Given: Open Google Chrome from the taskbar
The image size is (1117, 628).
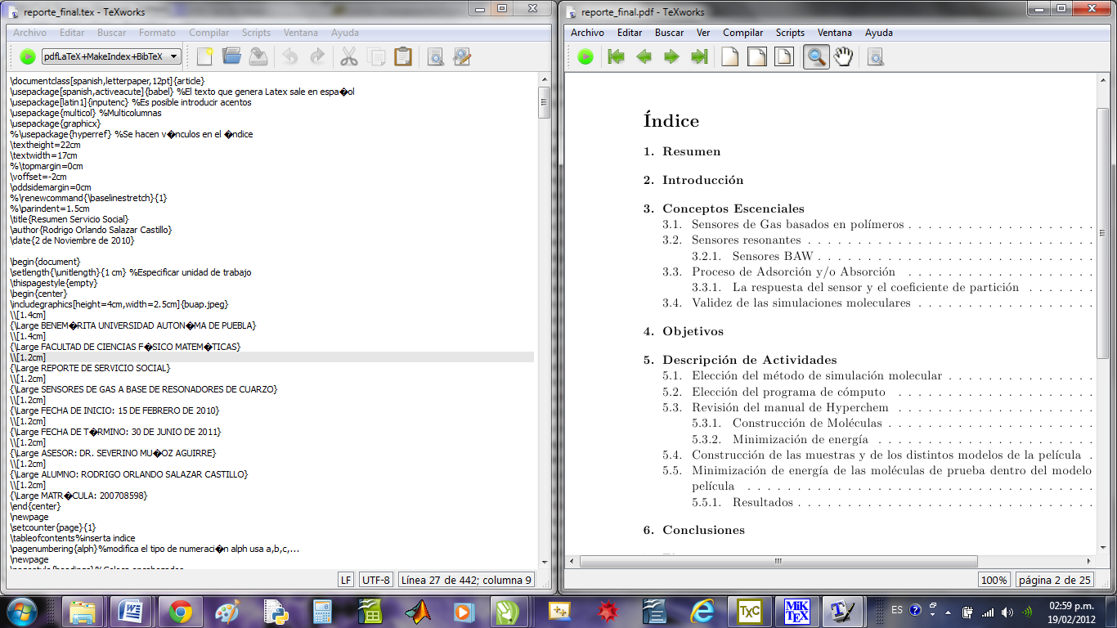Looking at the screenshot, I should [181, 611].
